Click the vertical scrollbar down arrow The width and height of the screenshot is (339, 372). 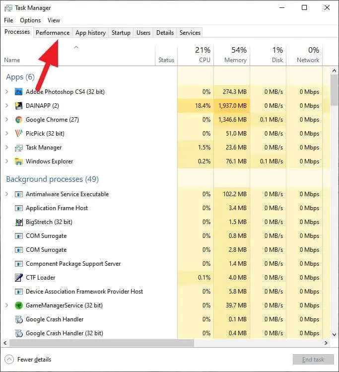click(334, 335)
